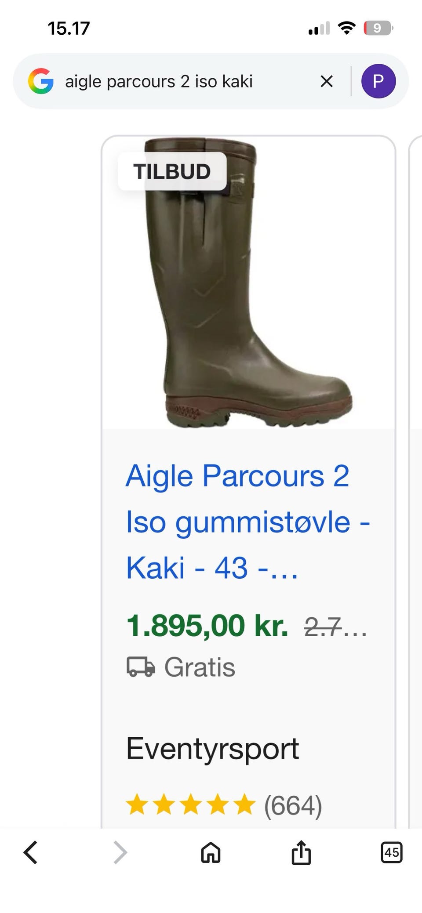Open the Aigle boot product image
422x913 pixels.
(x=248, y=283)
